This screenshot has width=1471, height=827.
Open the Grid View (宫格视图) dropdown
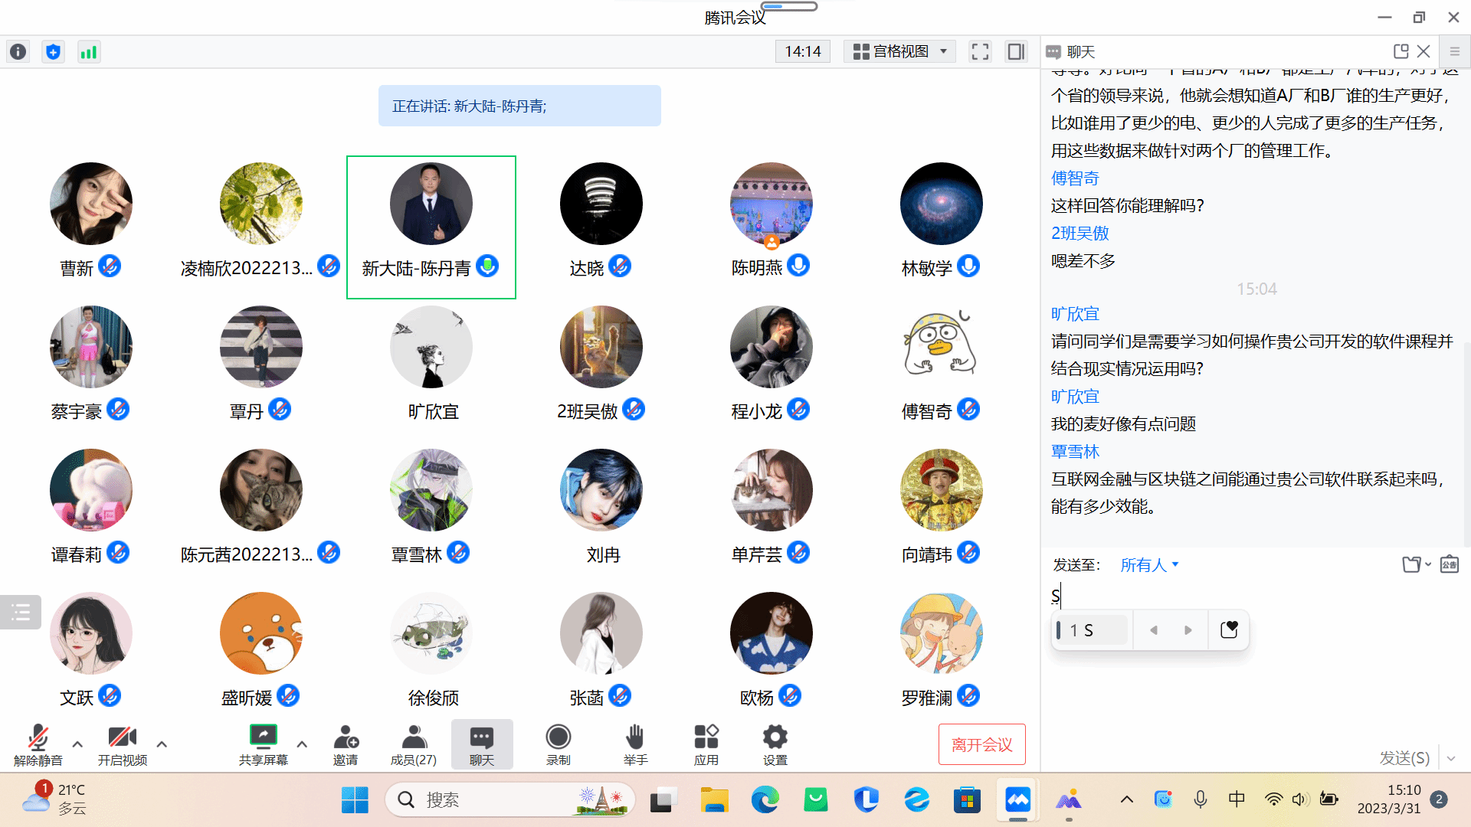pyautogui.click(x=900, y=51)
